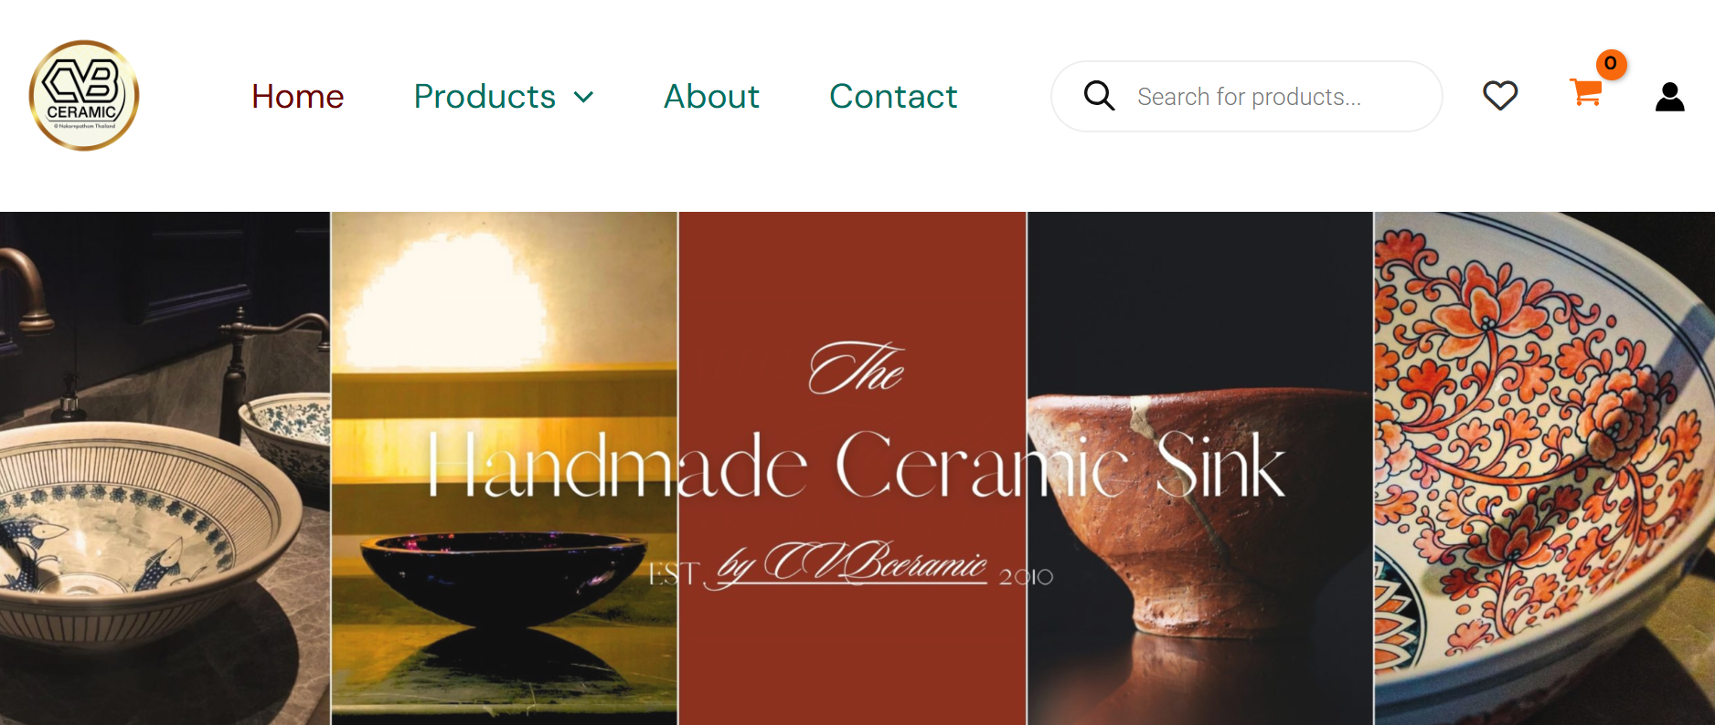Click the red floral basin image
The height and width of the screenshot is (725, 1715).
coord(1545,468)
